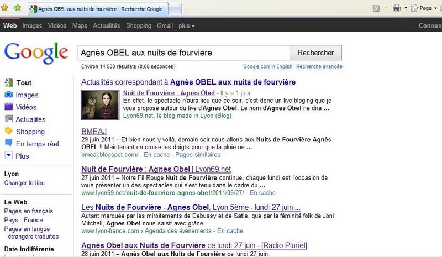Open the Recherche avancée link
This screenshot has width=442, height=257.
[x=319, y=66]
